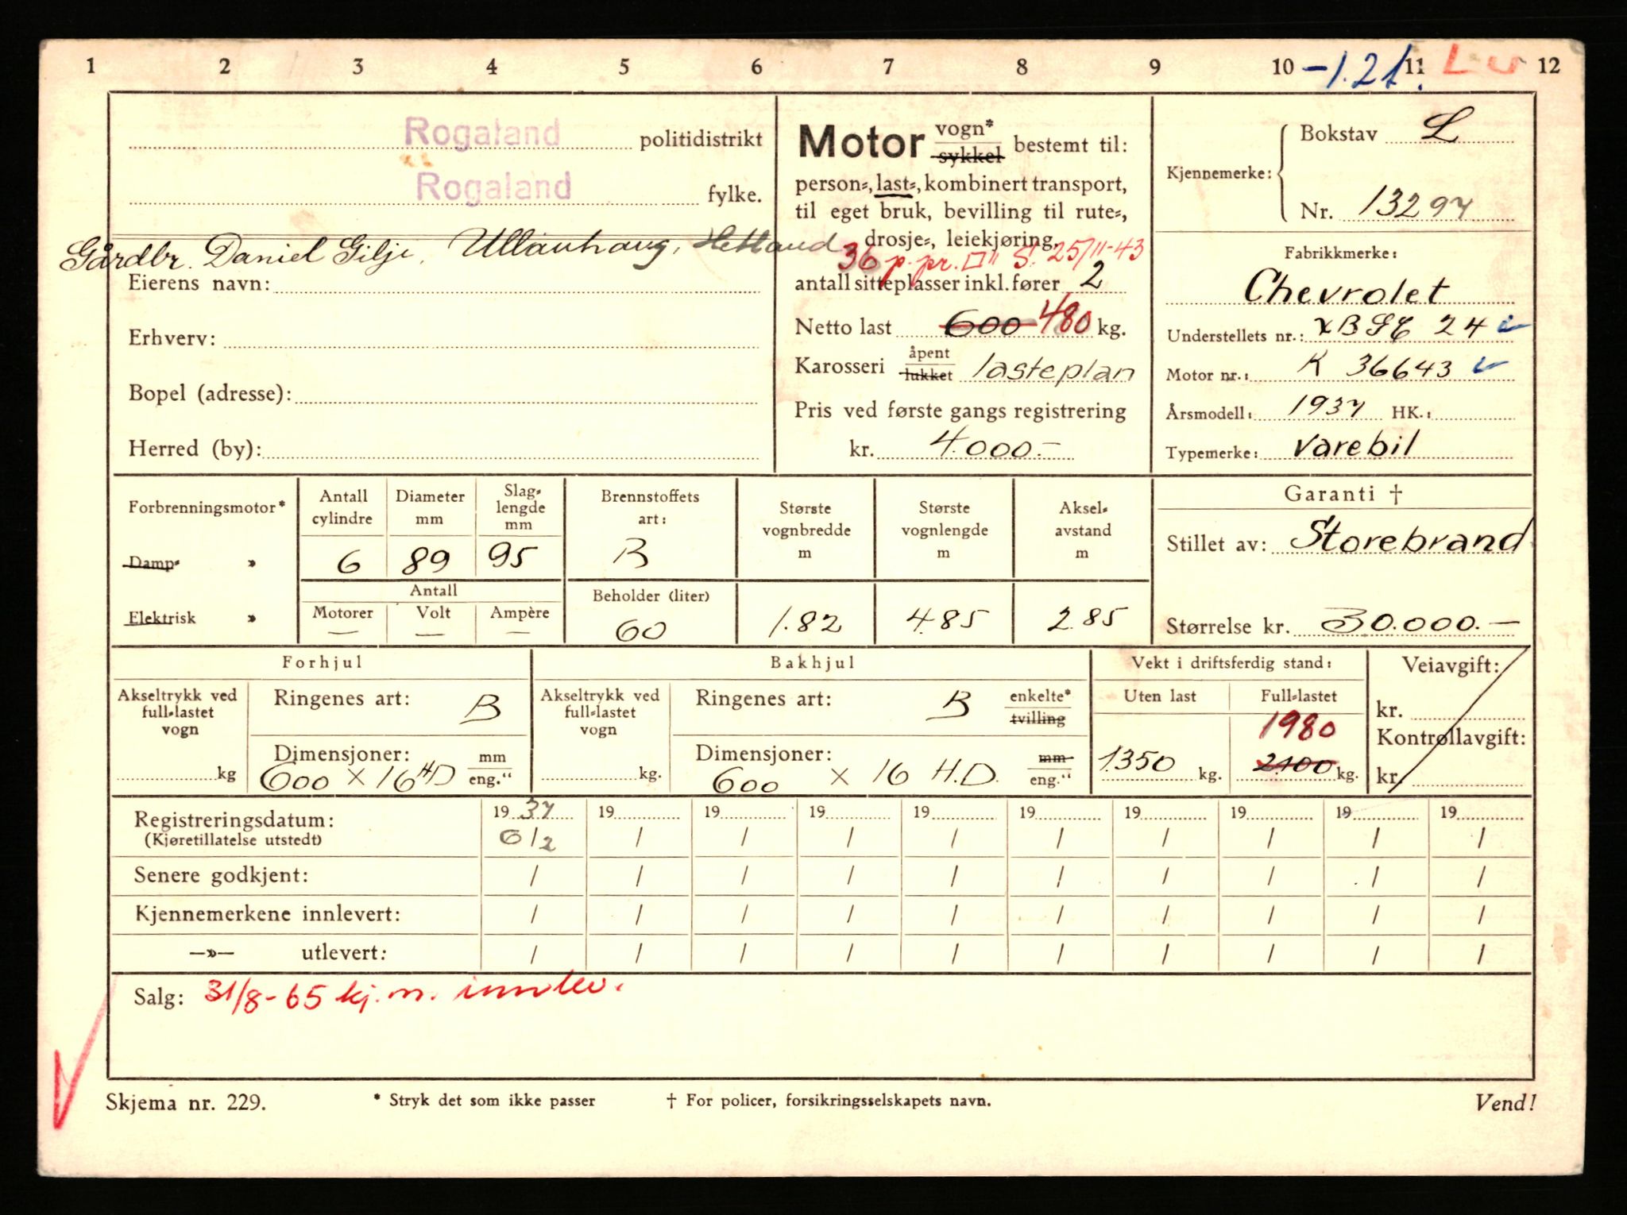Click the 'Bakhjul' section heading
This screenshot has width=1627, height=1215.
click(812, 663)
